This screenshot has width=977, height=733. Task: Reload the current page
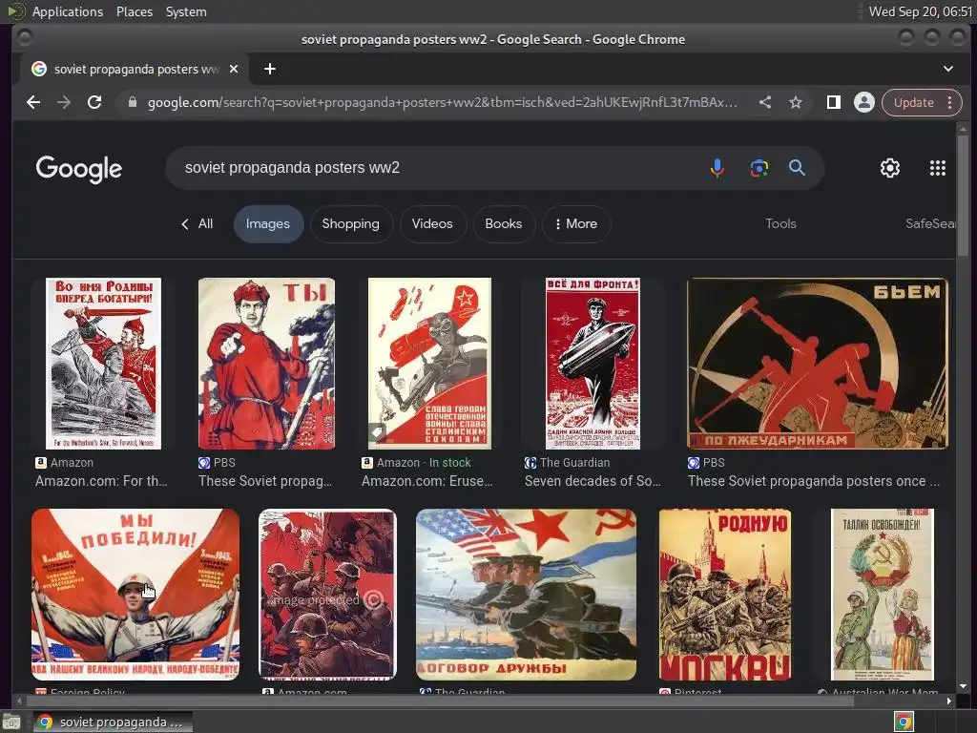click(94, 102)
